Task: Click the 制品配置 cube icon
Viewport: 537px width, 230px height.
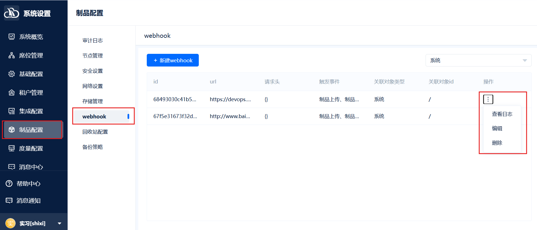Action: point(12,130)
